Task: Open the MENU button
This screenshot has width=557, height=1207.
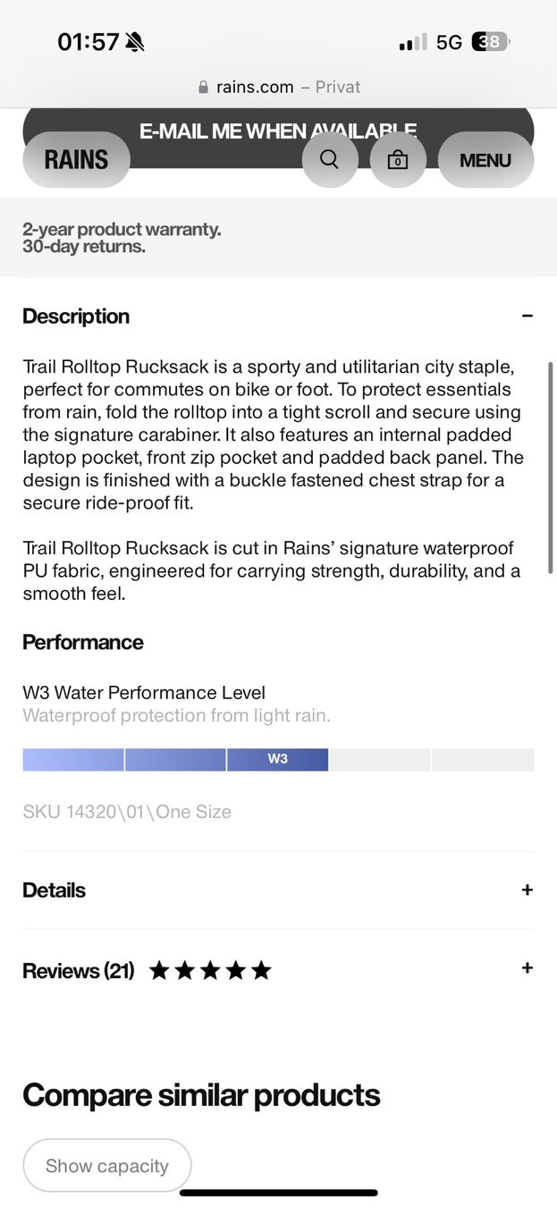Action: coord(485,160)
